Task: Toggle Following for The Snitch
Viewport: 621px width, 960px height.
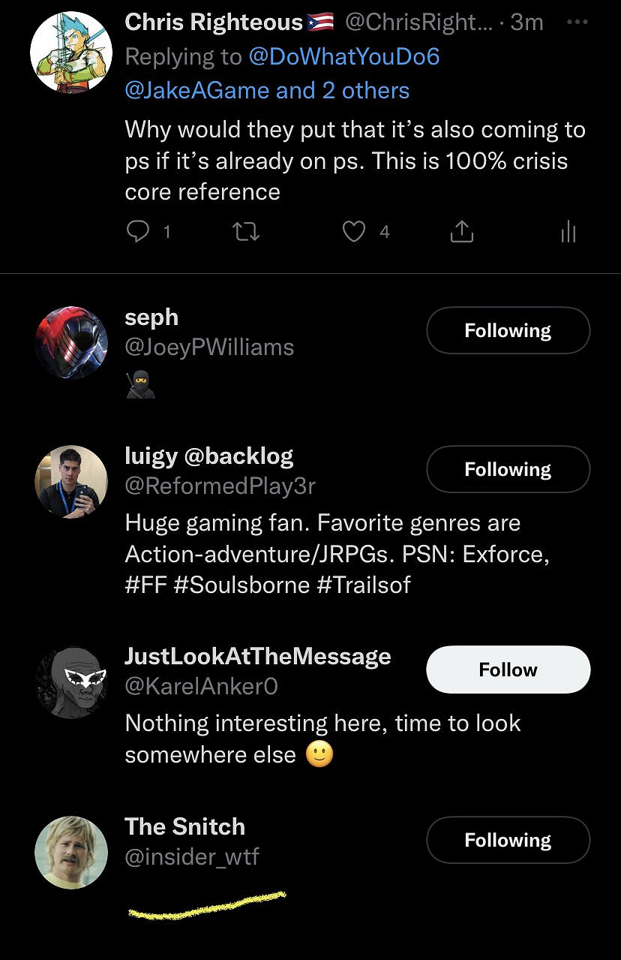Action: (508, 840)
